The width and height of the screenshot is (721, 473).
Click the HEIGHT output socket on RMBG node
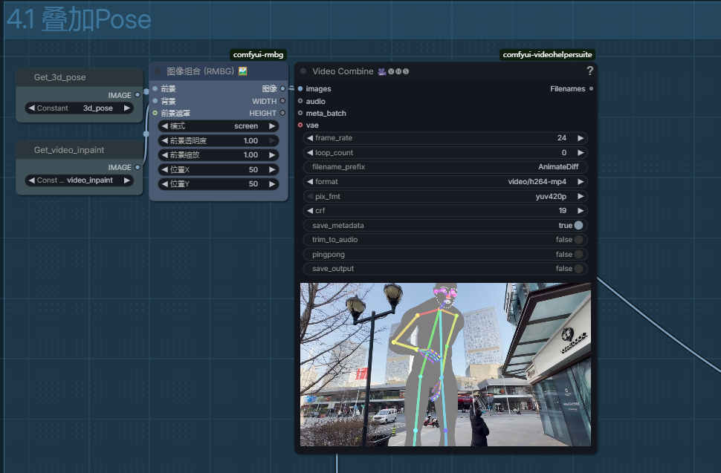tap(282, 114)
